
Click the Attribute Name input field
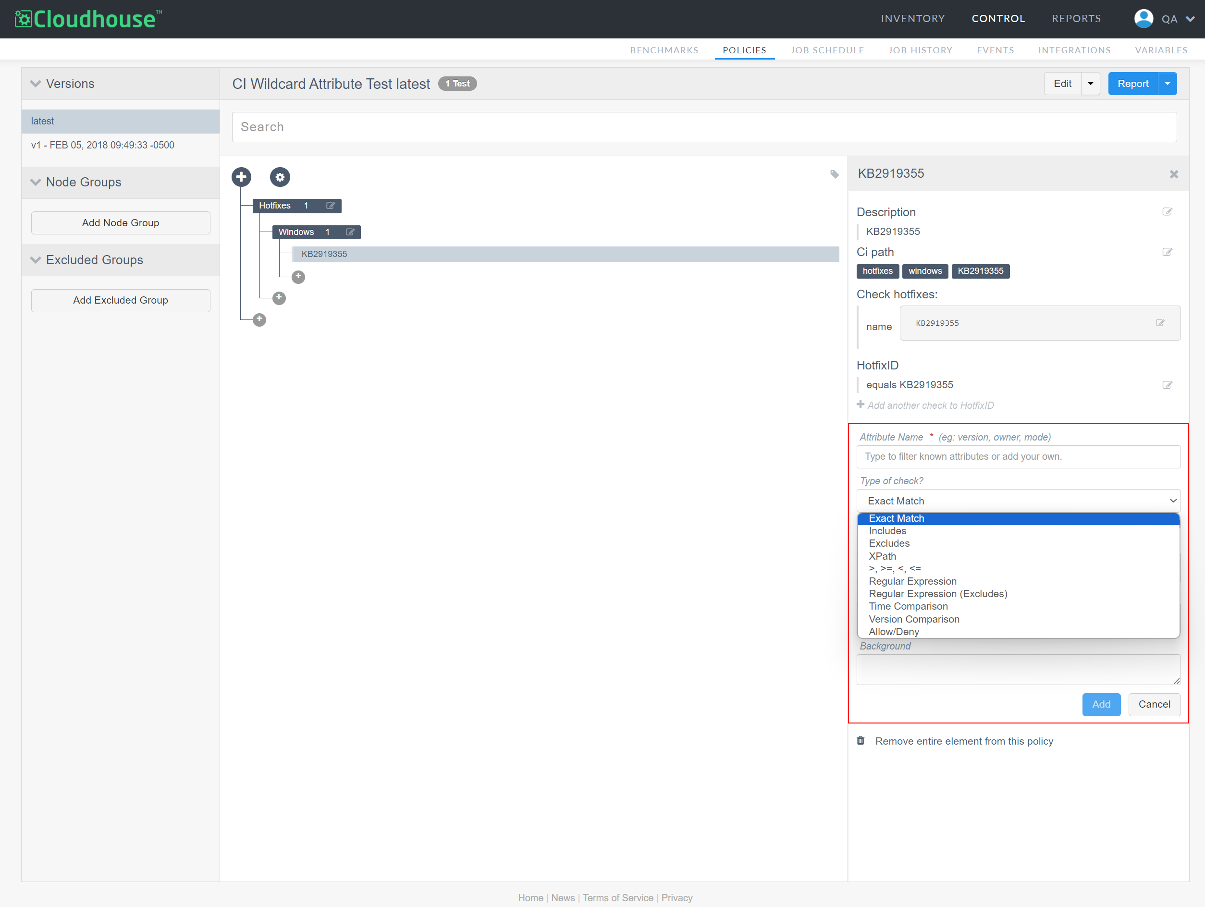[x=1018, y=456]
